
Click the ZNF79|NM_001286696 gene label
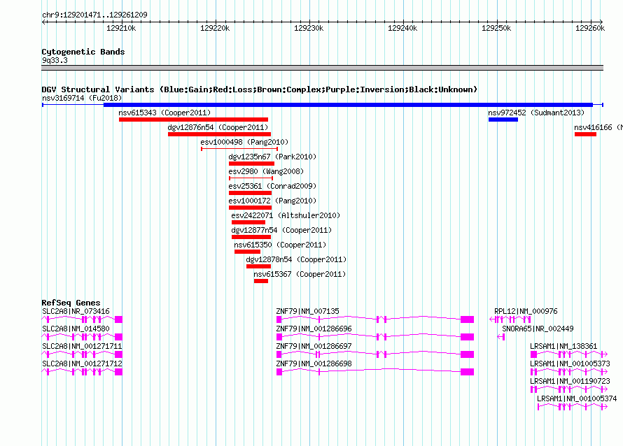314,329
